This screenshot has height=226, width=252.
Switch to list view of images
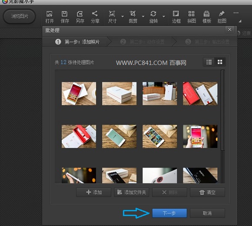[209, 62]
